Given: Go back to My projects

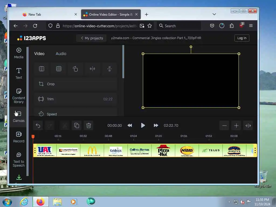Looking at the screenshot, I should 92,38.
